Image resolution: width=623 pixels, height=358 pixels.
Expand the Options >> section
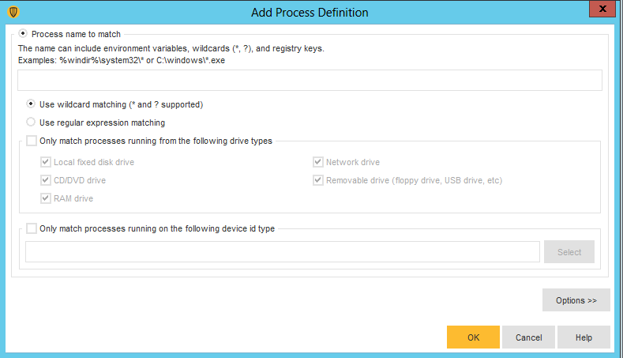576,300
